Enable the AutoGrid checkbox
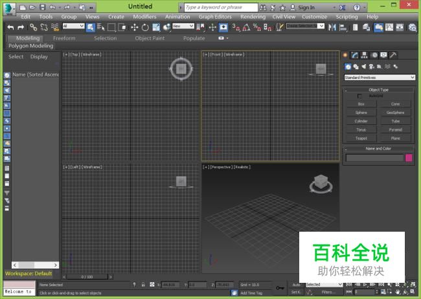Viewport: 421px width, 299px height. [x=360, y=96]
